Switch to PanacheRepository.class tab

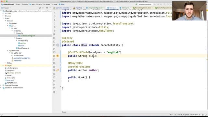(x=143, y=8)
